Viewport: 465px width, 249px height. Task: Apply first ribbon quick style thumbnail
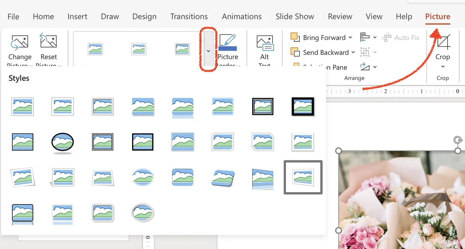point(95,49)
